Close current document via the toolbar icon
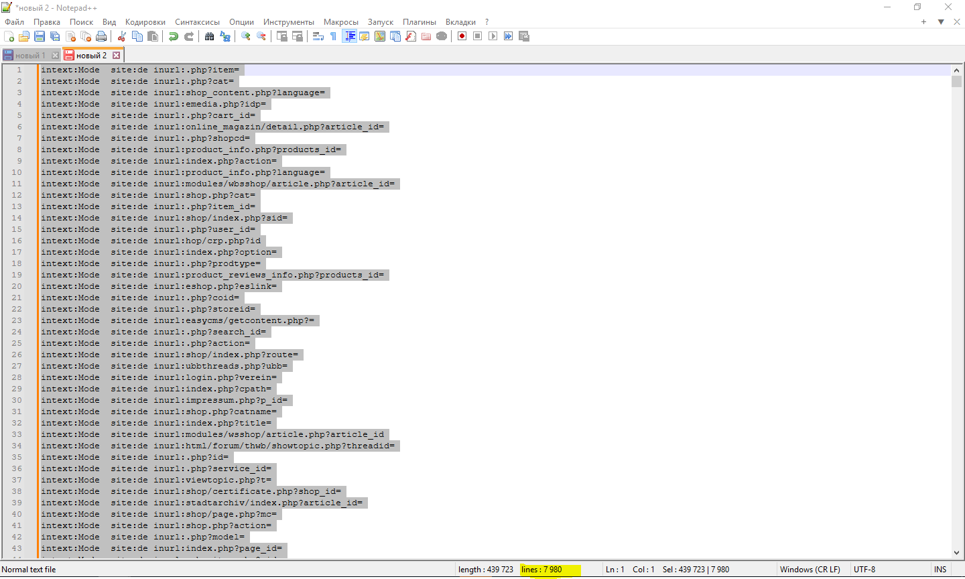965x579 pixels. pos(70,36)
